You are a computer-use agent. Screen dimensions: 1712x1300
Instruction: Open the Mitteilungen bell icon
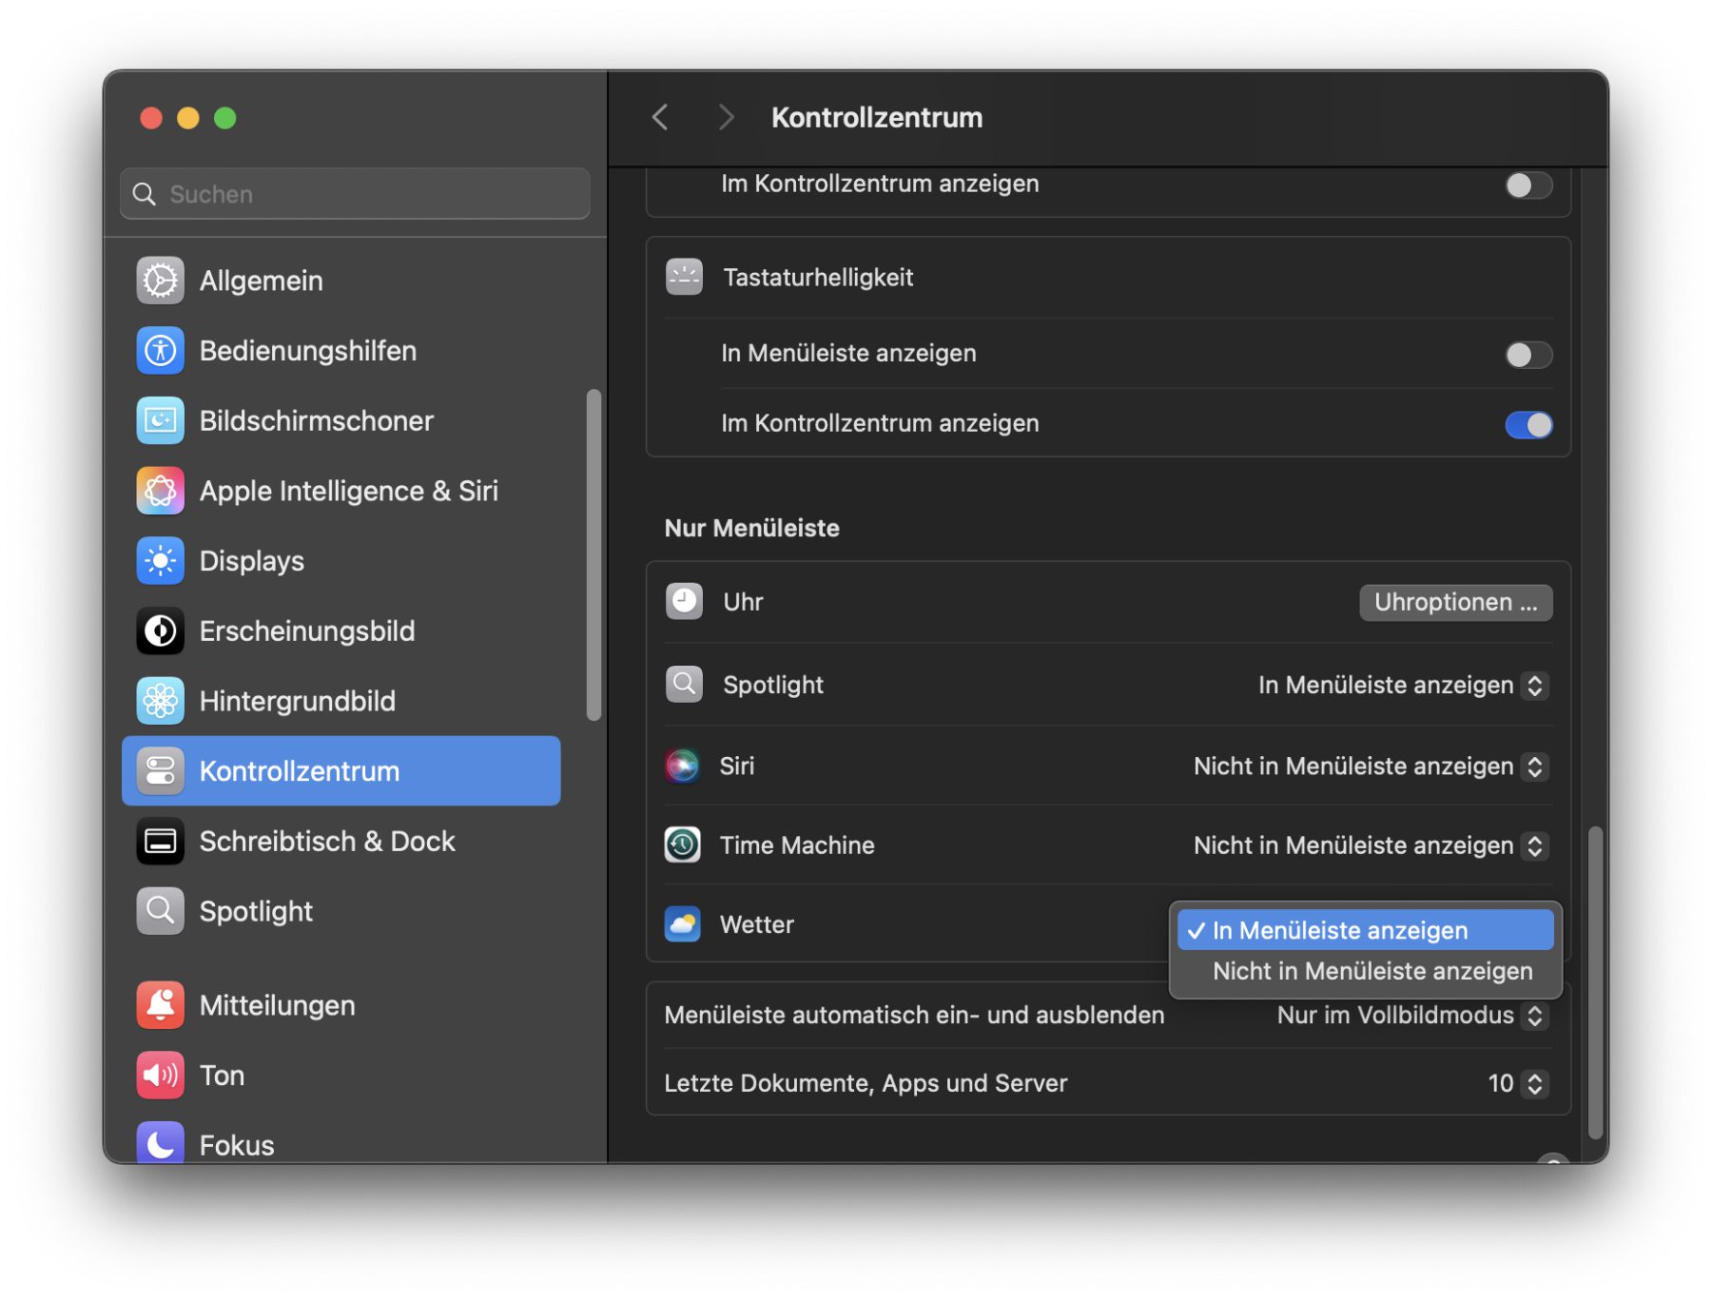point(160,1005)
